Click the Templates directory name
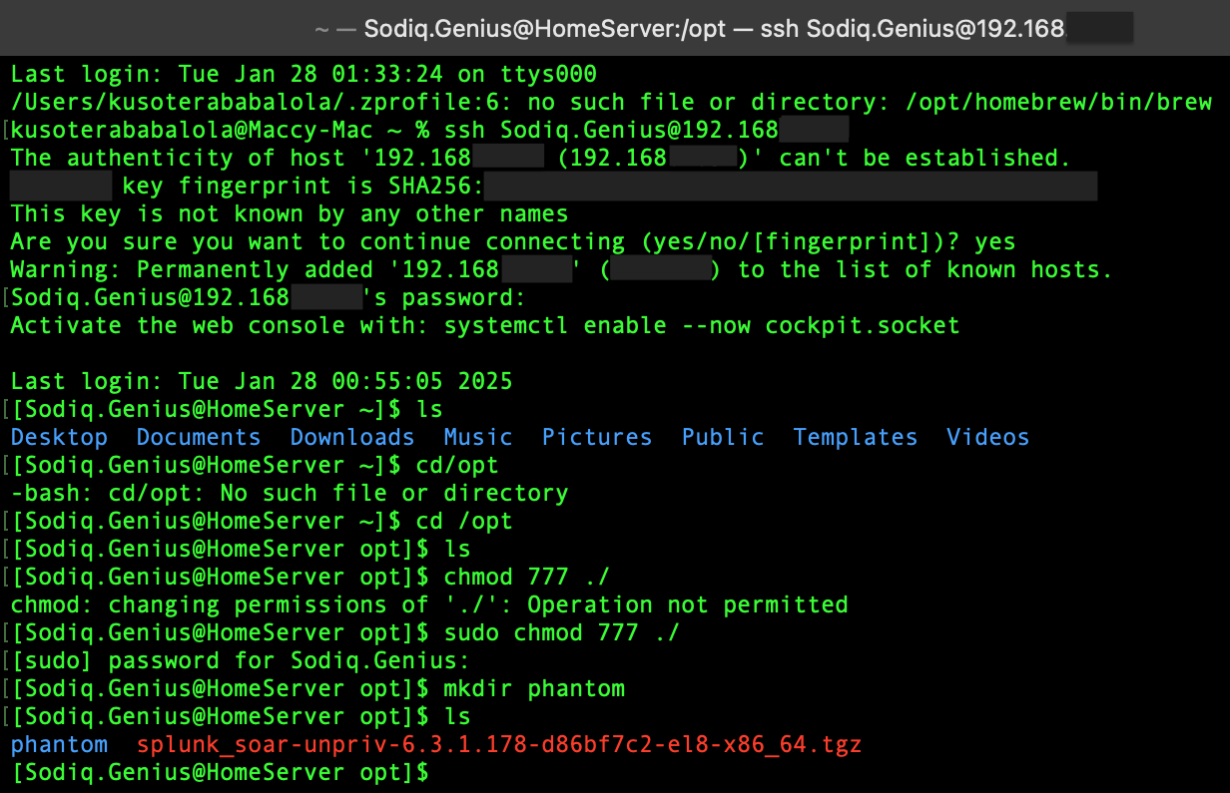1230x793 pixels. pyautogui.click(x=856, y=437)
